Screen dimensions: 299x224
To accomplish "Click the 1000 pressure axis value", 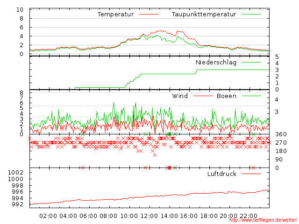I will pyautogui.click(x=15, y=179).
